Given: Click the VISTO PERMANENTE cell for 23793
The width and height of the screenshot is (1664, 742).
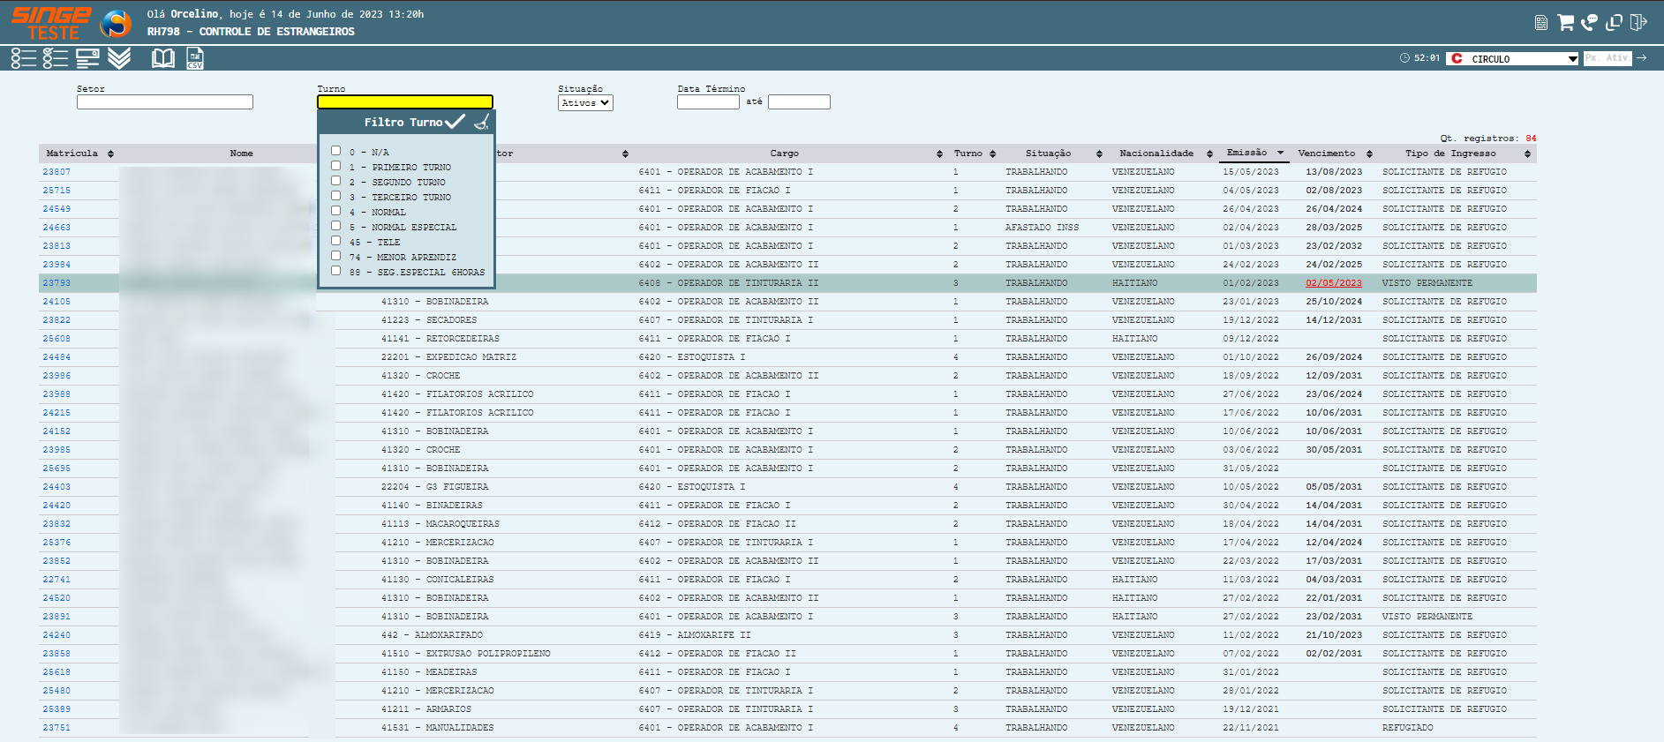Looking at the screenshot, I should point(1427,283).
